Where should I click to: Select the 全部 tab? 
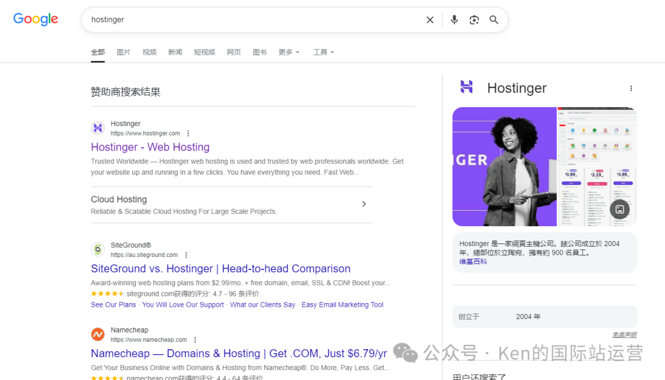coord(97,52)
